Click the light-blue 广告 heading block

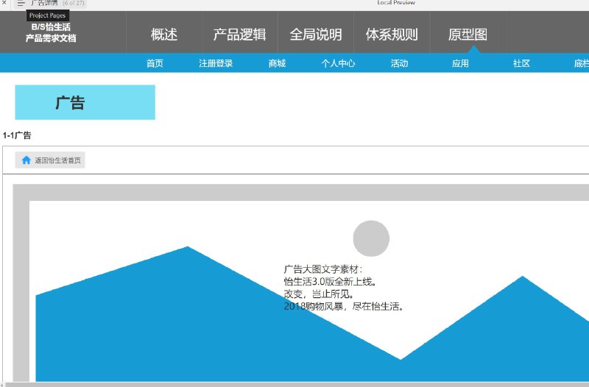(85, 102)
